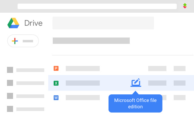Click the first sidebar square icon
The width and height of the screenshot is (194, 121).
click(10, 70)
